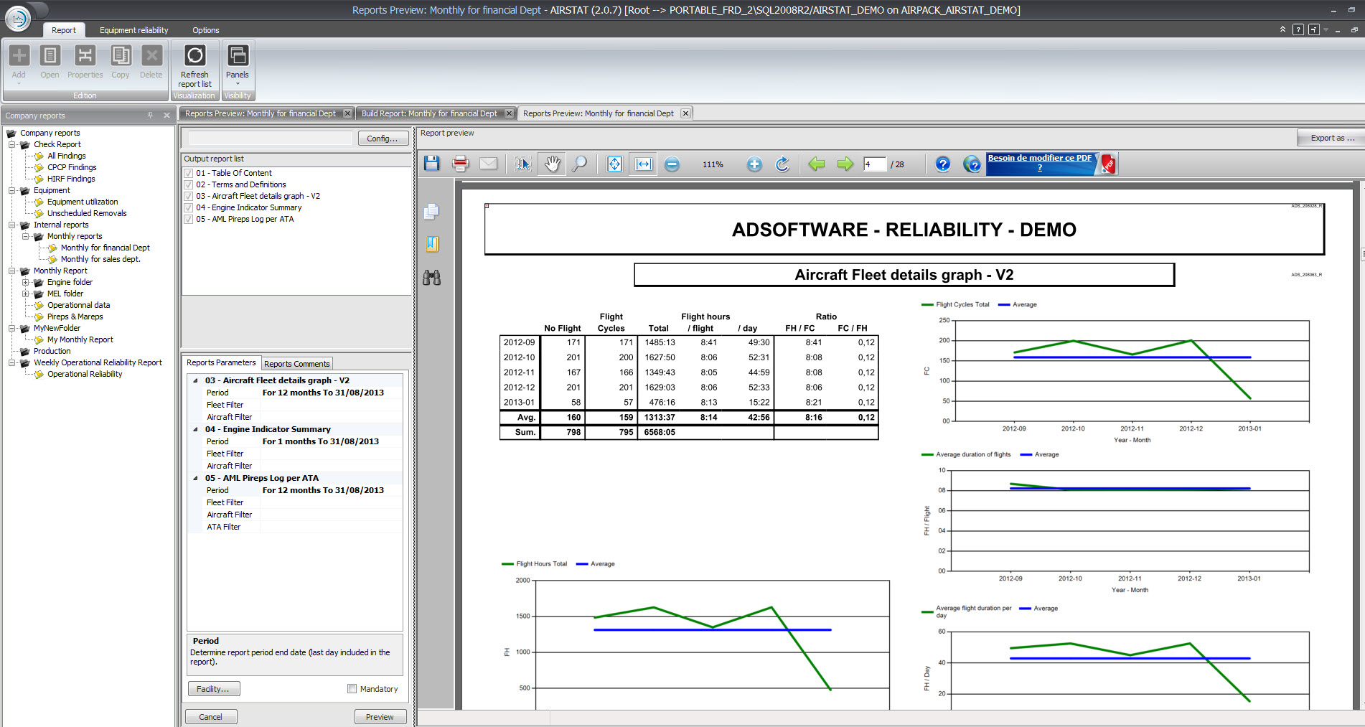The width and height of the screenshot is (1365, 727).
Task: Click the Export as ... button
Action: 1332,138
